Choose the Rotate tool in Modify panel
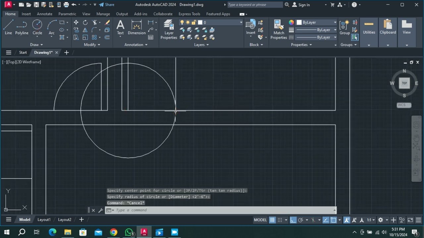The width and height of the screenshot is (424, 238). [x=85, y=22]
